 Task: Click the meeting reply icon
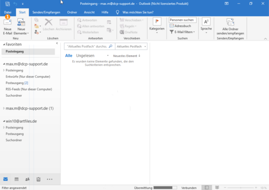(109, 22)
